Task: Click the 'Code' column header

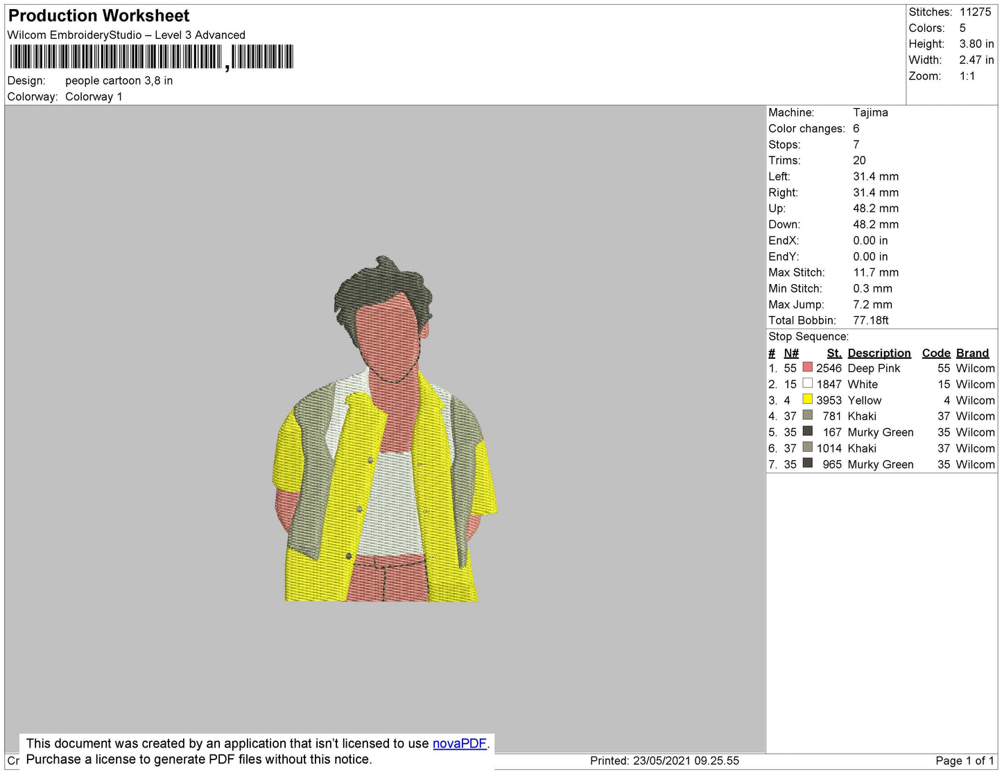Action: (936, 353)
